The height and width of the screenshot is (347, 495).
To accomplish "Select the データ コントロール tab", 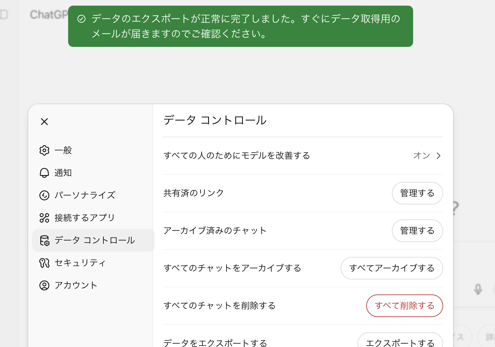I will pos(93,240).
